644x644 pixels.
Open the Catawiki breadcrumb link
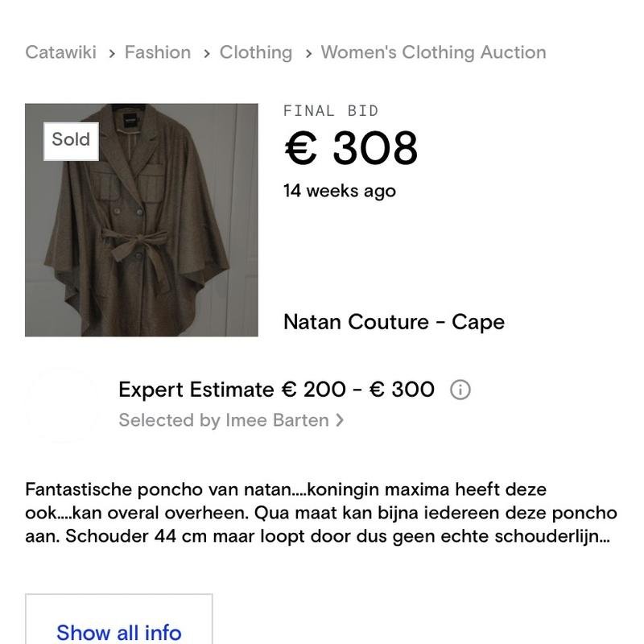60,52
